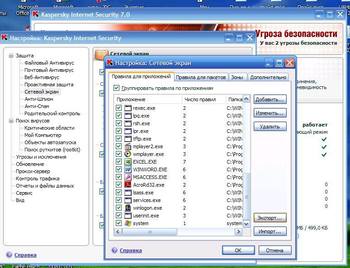The image size is (350, 268).
Task: Click the horizontal scrollbar thumb in rules list
Action: pos(150,232)
